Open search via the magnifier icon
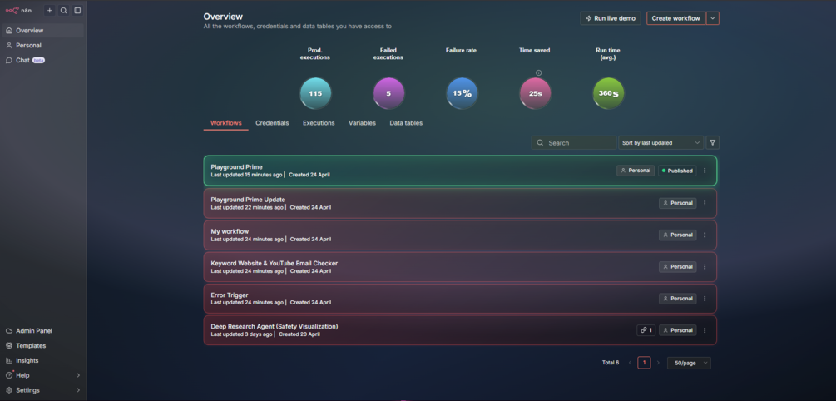This screenshot has height=401, width=836. coord(63,10)
